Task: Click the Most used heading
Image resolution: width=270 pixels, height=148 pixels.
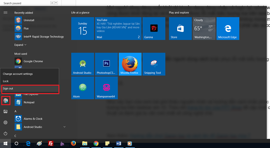Action: [21, 54]
